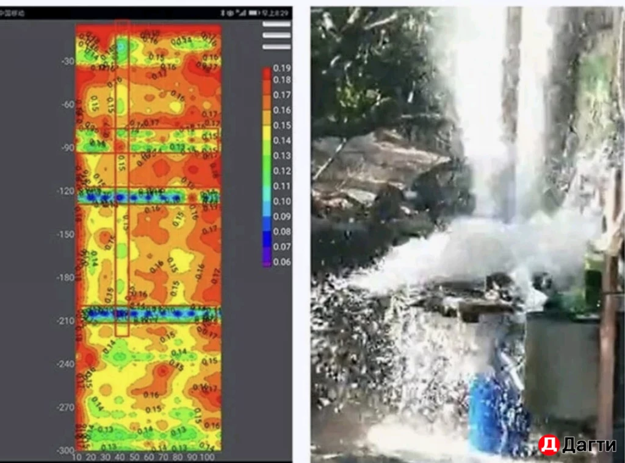Select the yellow 0.15 legend swatch

[x=267, y=125]
